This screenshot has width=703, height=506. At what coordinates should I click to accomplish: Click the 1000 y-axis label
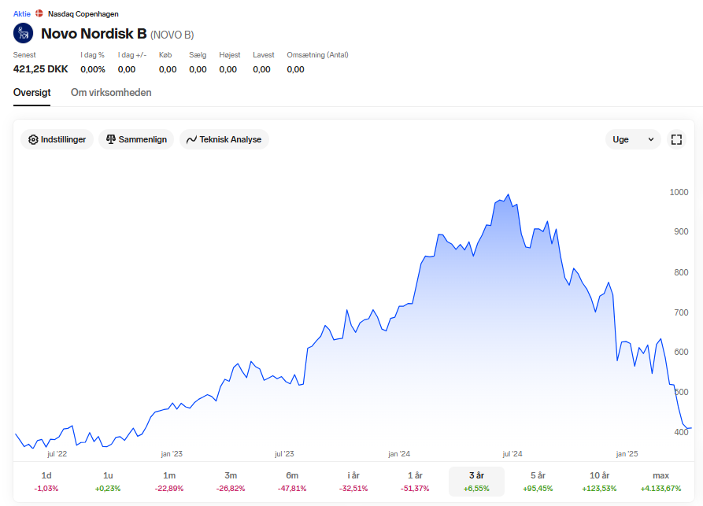coord(679,192)
